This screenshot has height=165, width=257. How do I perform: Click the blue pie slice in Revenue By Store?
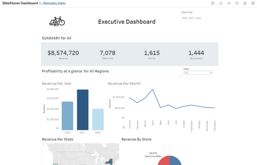175,161
